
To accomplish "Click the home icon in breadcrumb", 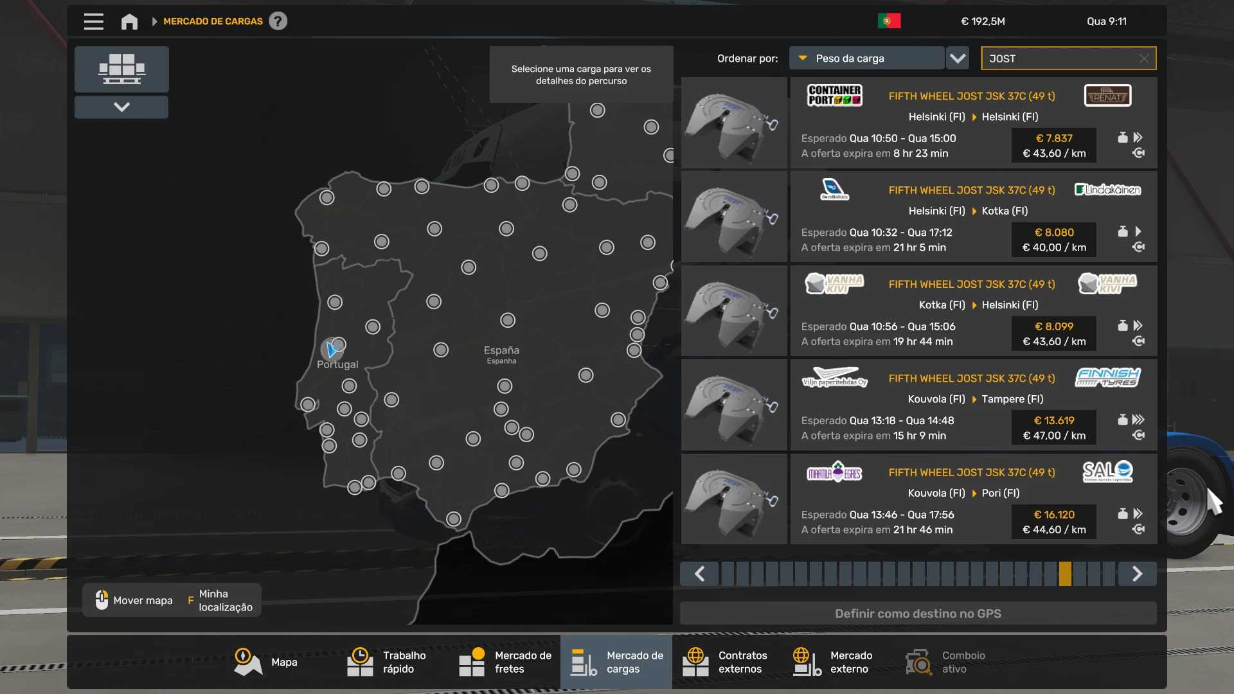I will click(x=129, y=21).
